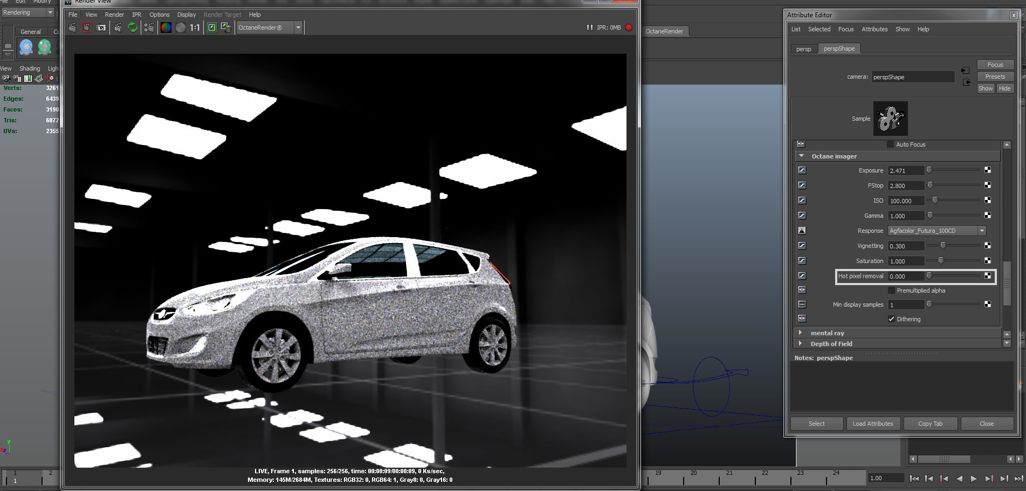Image resolution: width=1026 pixels, height=491 pixels.
Task: Click the Presets button
Action: (995, 77)
